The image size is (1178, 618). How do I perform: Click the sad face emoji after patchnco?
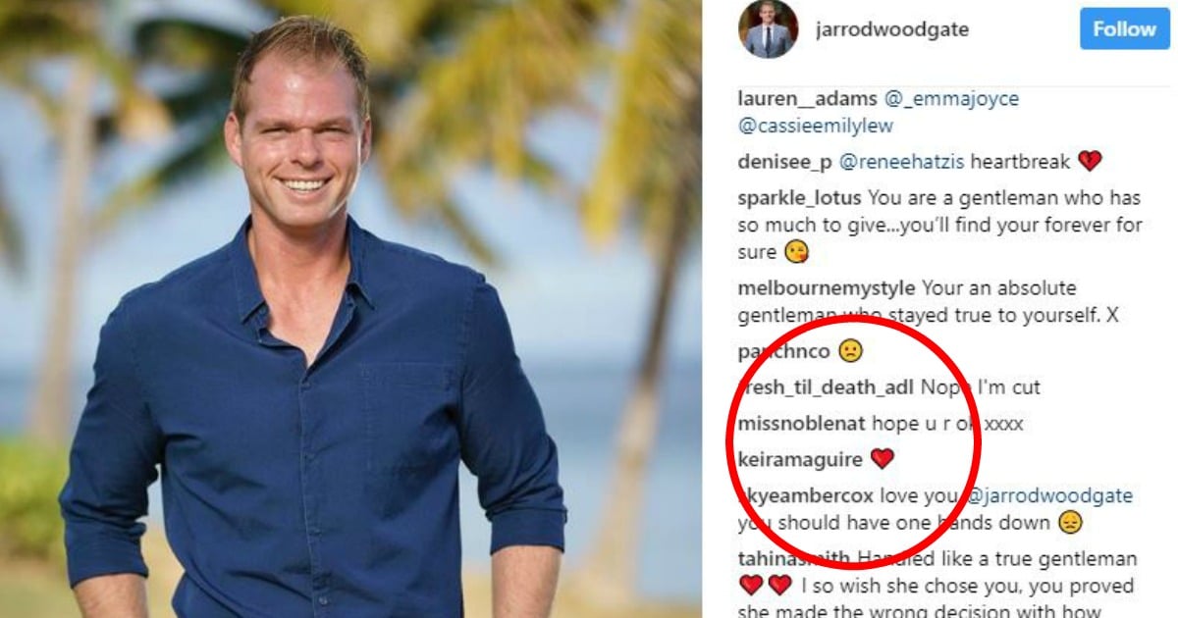click(x=850, y=351)
